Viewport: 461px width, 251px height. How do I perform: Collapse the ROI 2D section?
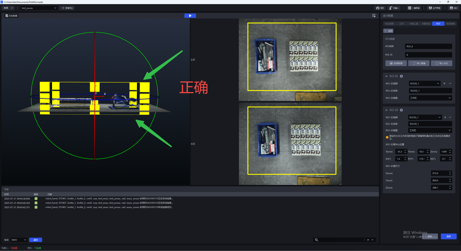386,76
